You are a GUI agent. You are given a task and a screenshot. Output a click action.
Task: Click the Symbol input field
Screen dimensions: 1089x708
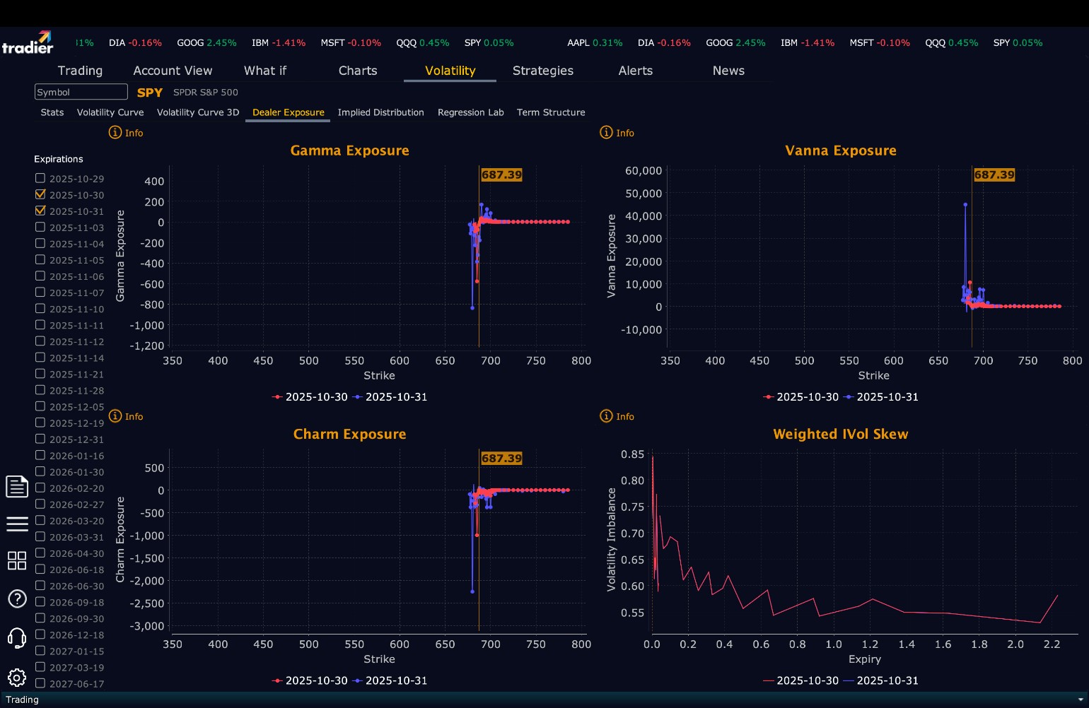click(81, 92)
